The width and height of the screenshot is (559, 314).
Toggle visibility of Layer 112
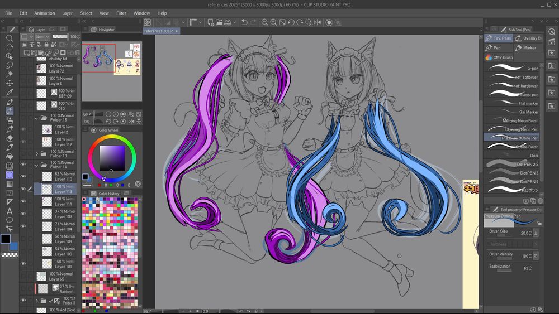(23, 142)
